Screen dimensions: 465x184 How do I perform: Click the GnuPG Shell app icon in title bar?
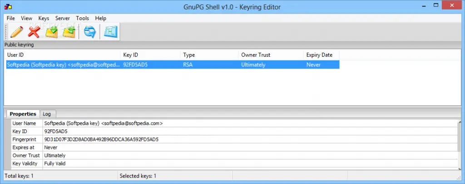(8, 7)
